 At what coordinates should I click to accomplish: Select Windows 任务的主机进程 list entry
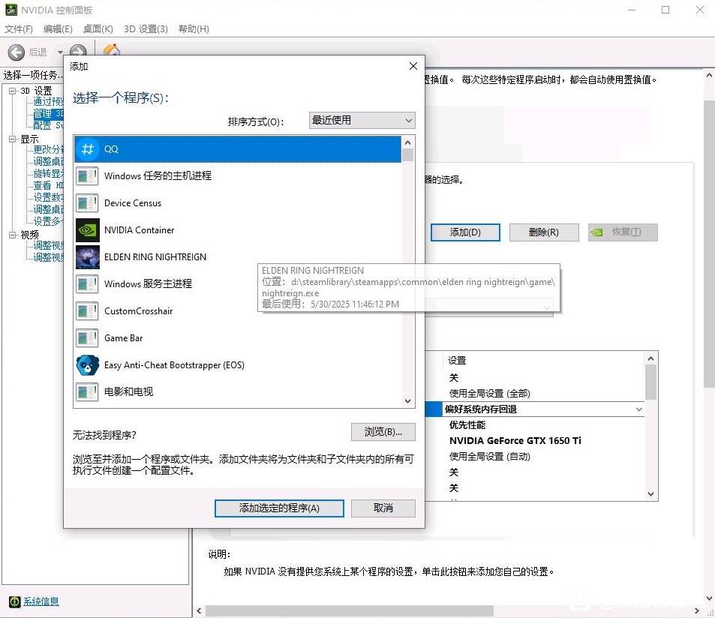[238, 176]
